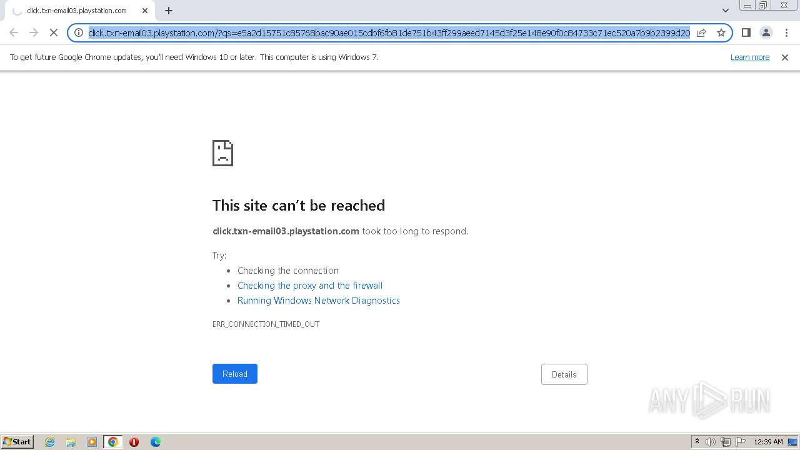Minimize the Chrome window
This screenshot has width=800, height=450.
pos(747,6)
